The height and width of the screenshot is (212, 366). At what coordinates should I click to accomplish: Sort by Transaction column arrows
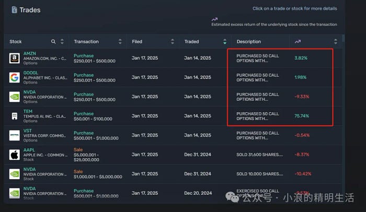tap(120, 42)
